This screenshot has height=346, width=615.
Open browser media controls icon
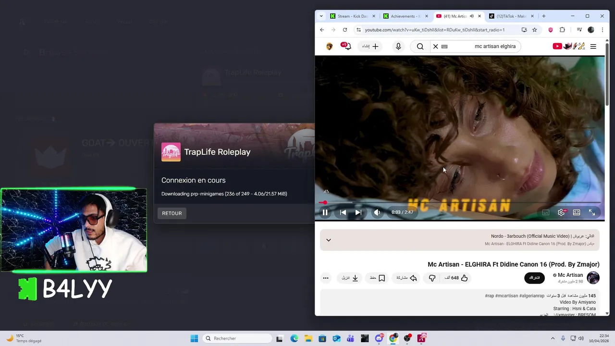click(579, 30)
